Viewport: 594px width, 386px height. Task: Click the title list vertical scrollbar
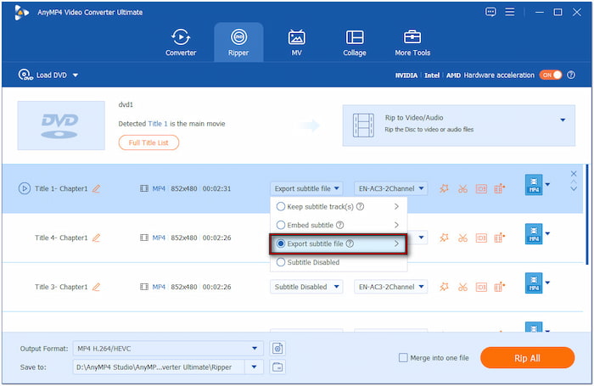coord(587,215)
